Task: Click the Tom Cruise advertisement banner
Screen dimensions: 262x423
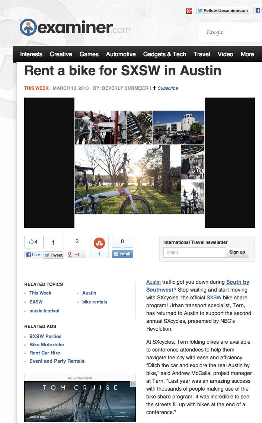Action: (80, 402)
